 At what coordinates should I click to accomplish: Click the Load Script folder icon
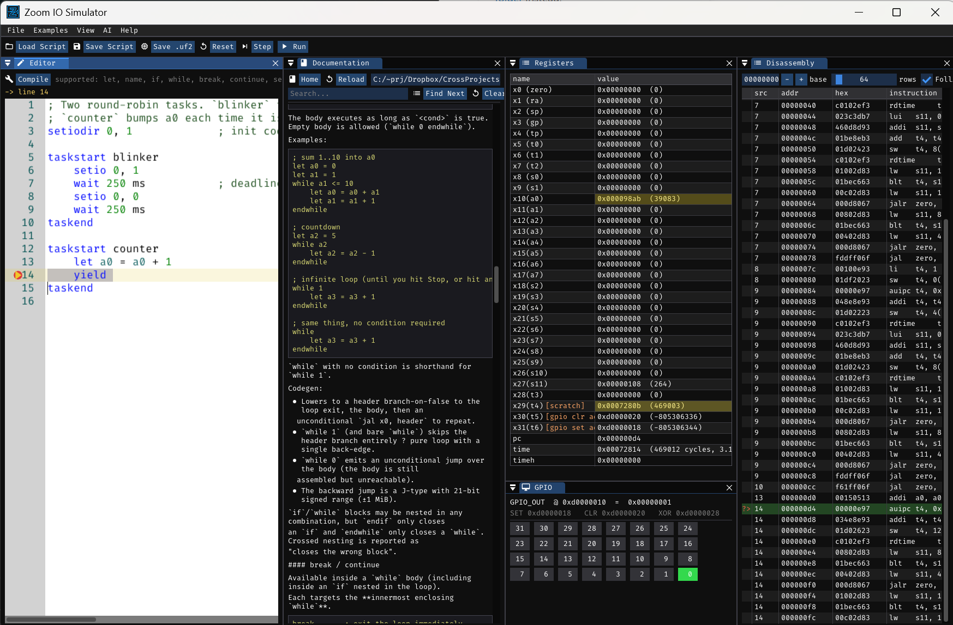tap(9, 47)
